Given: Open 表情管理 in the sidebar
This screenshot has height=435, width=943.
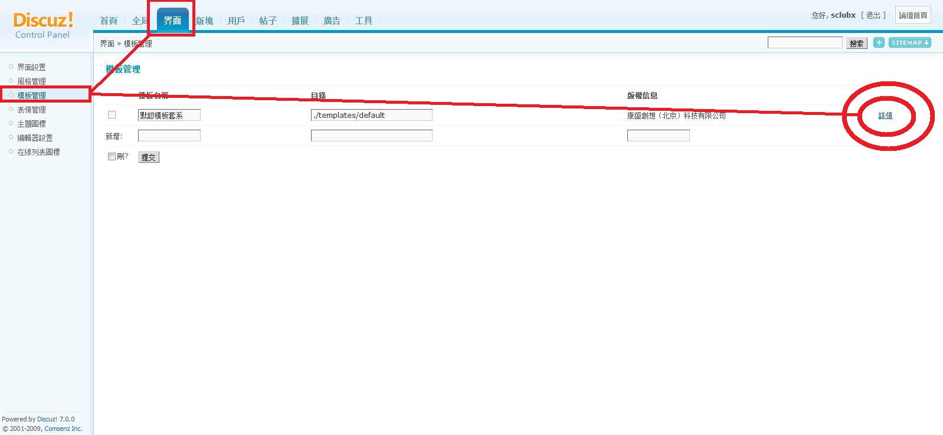Looking at the screenshot, I should click(31, 110).
